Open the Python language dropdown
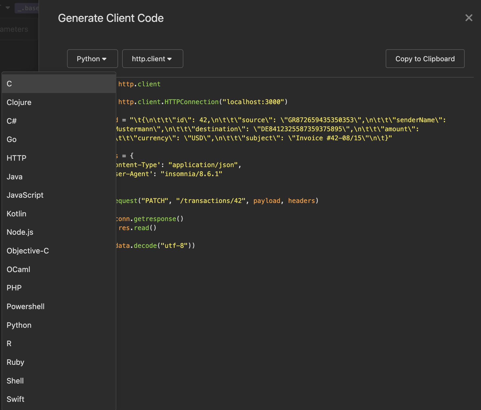 92,59
